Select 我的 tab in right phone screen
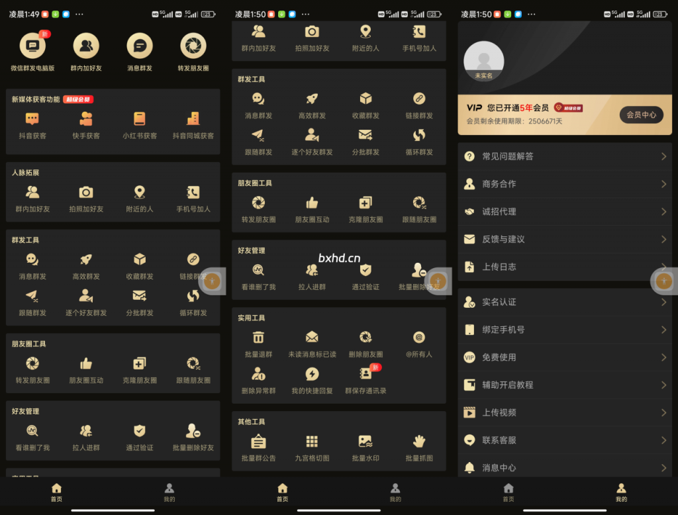The width and height of the screenshot is (678, 515). pyautogui.click(x=621, y=492)
